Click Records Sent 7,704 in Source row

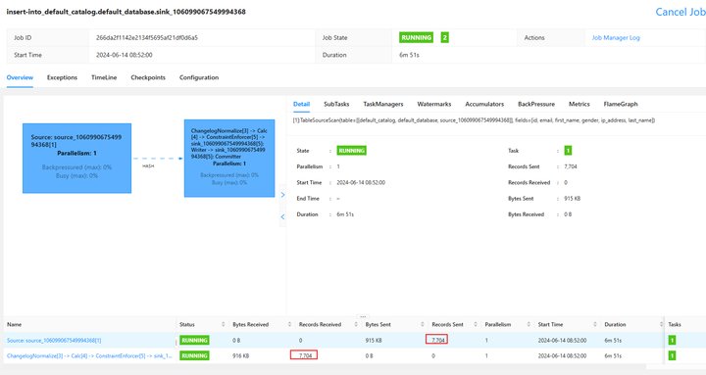pyautogui.click(x=438, y=341)
